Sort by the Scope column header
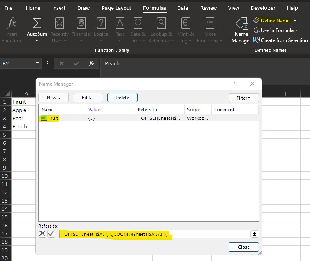Image resolution: width=310 pixels, height=261 pixels. (198, 110)
